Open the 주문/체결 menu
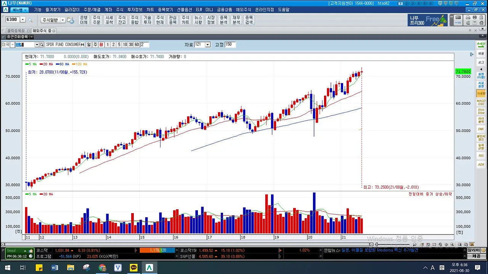488x274 pixels. (x=92, y=10)
